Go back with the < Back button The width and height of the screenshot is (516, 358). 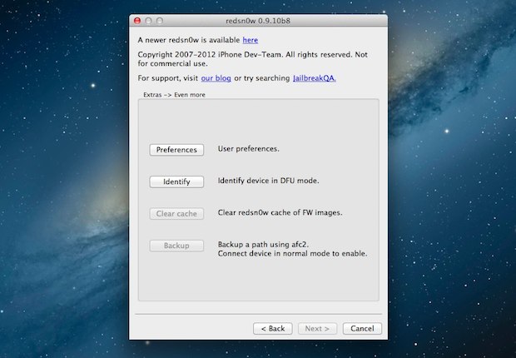[273, 328]
